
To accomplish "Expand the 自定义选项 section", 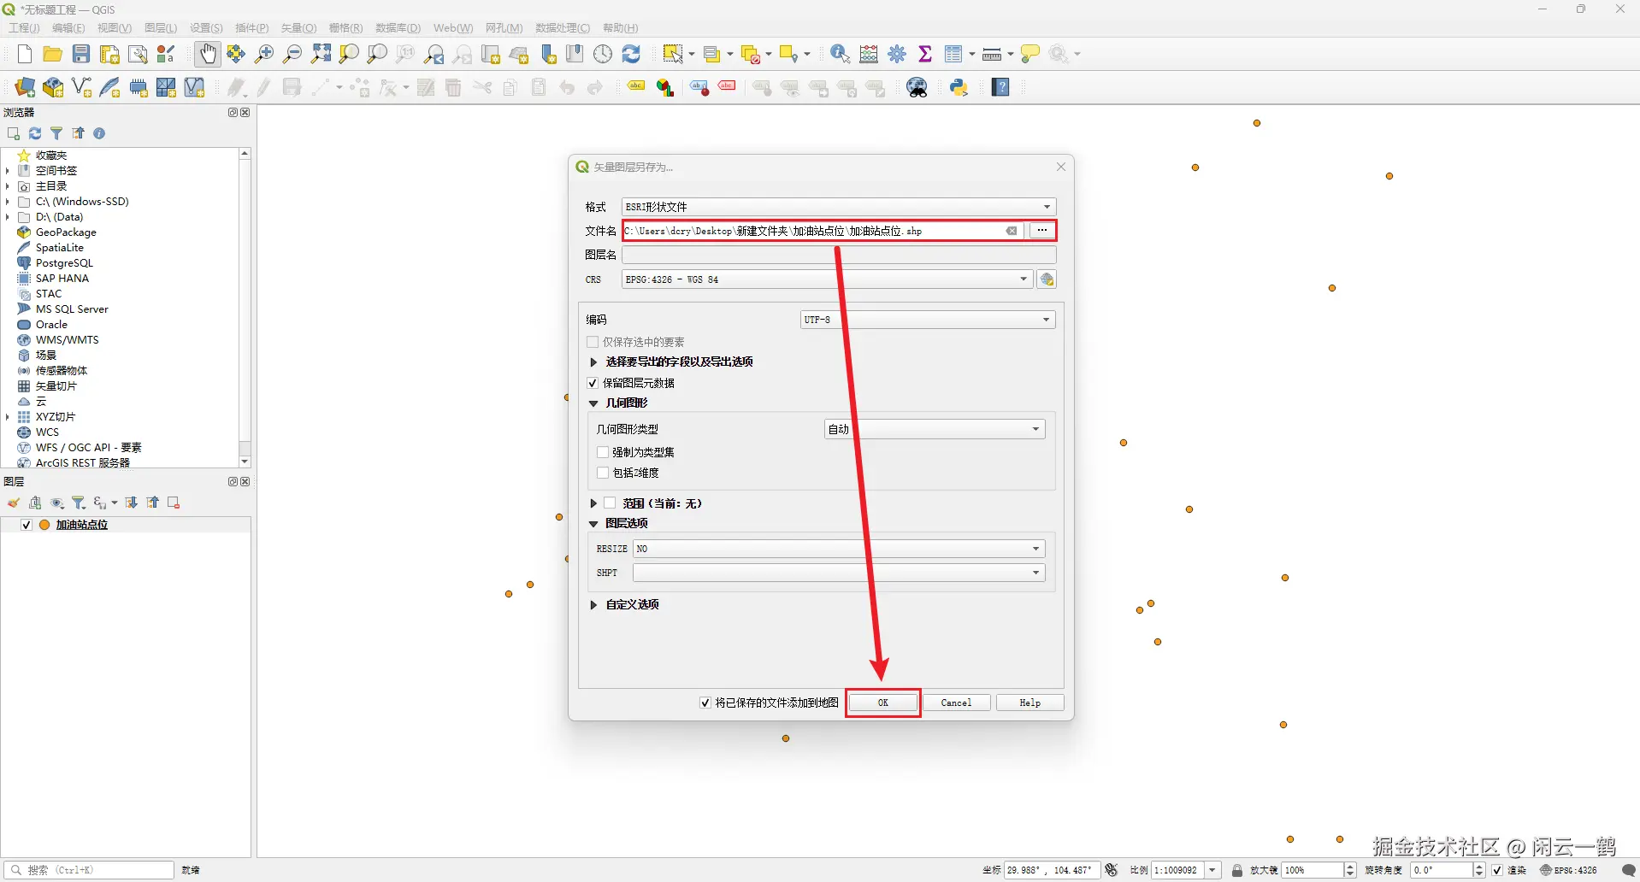I will [x=593, y=605].
